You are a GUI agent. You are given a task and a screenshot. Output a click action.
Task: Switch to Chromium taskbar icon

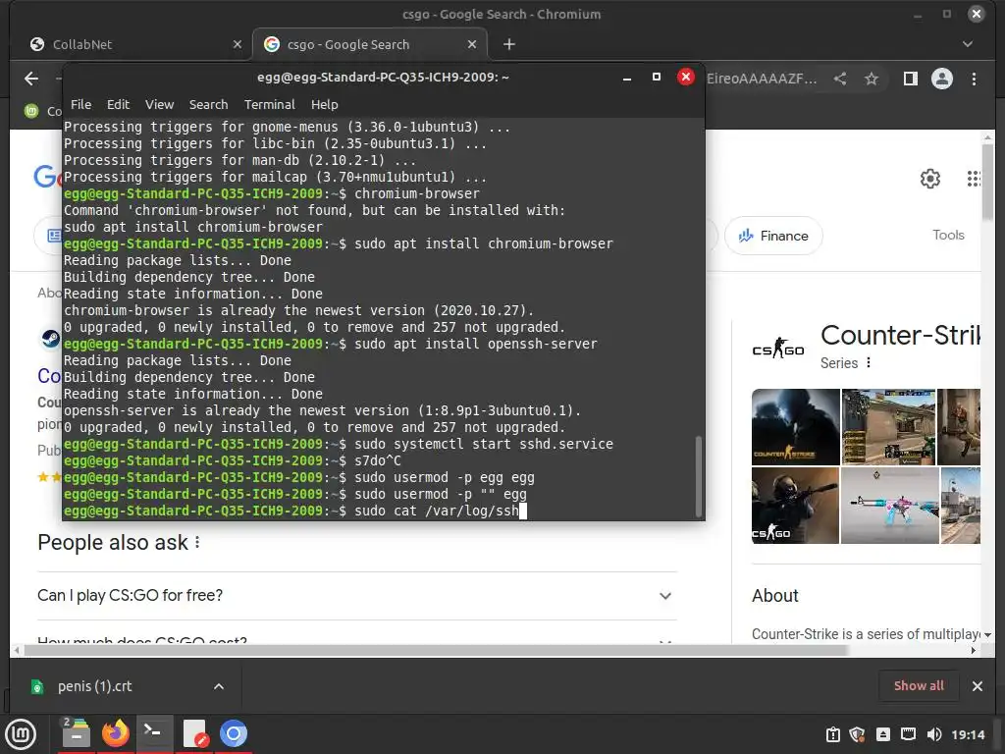coord(234,733)
